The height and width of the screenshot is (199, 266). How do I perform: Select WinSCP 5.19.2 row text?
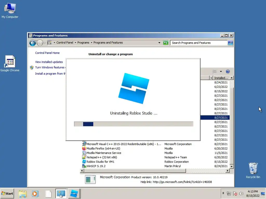click(96, 166)
